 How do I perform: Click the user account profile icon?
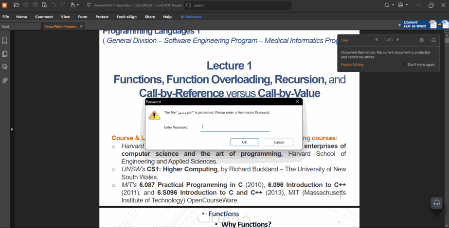pos(401,5)
